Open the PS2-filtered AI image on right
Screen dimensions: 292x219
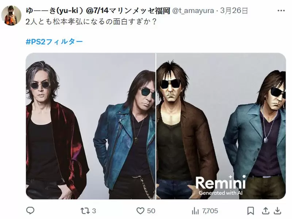click(221, 126)
